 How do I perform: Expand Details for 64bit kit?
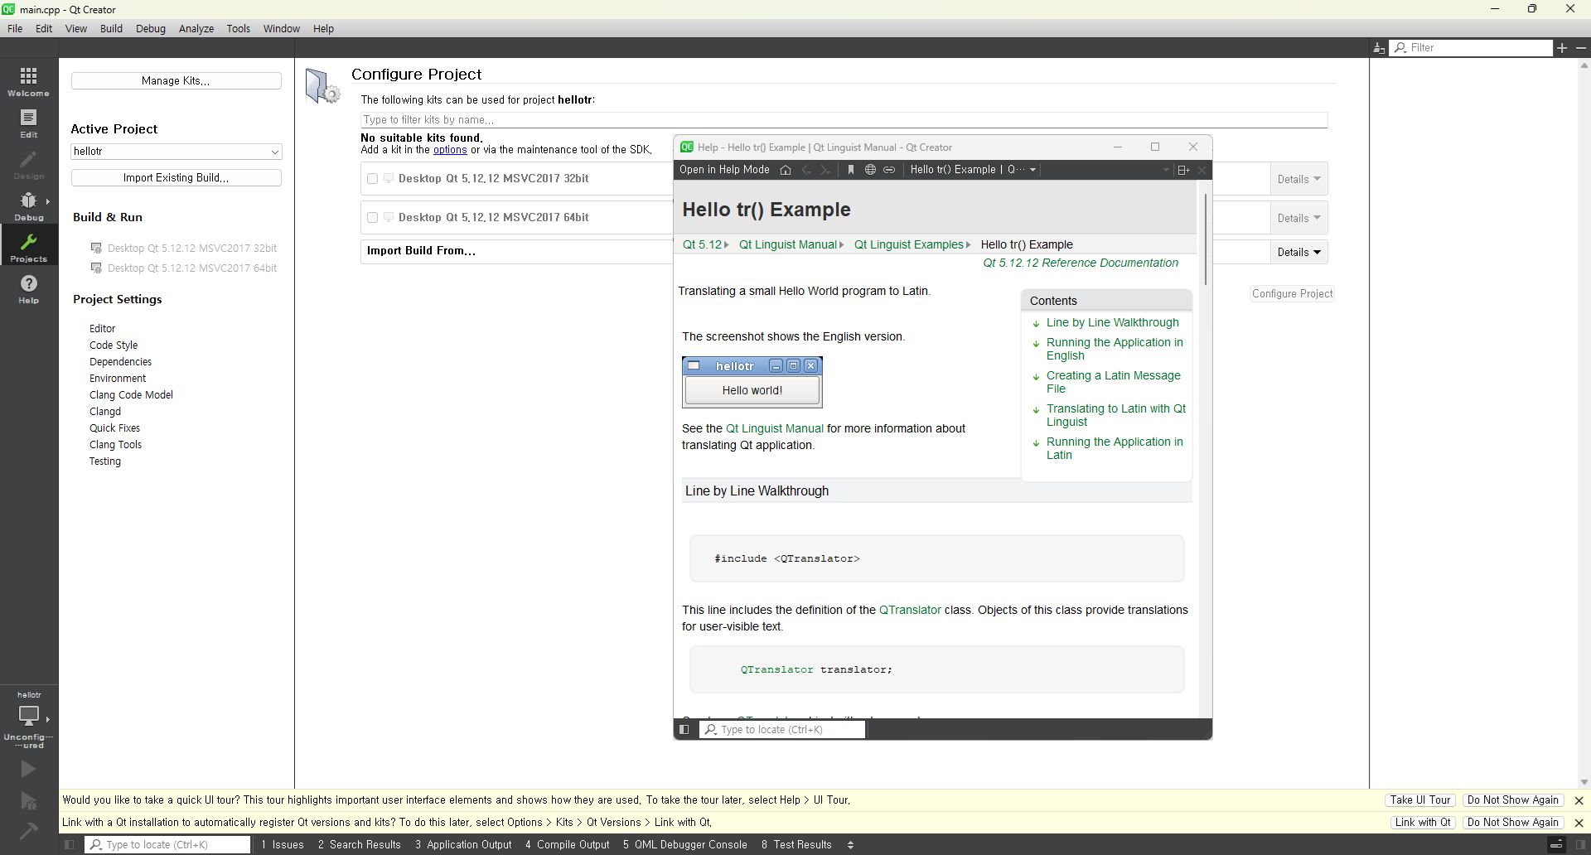click(1298, 218)
